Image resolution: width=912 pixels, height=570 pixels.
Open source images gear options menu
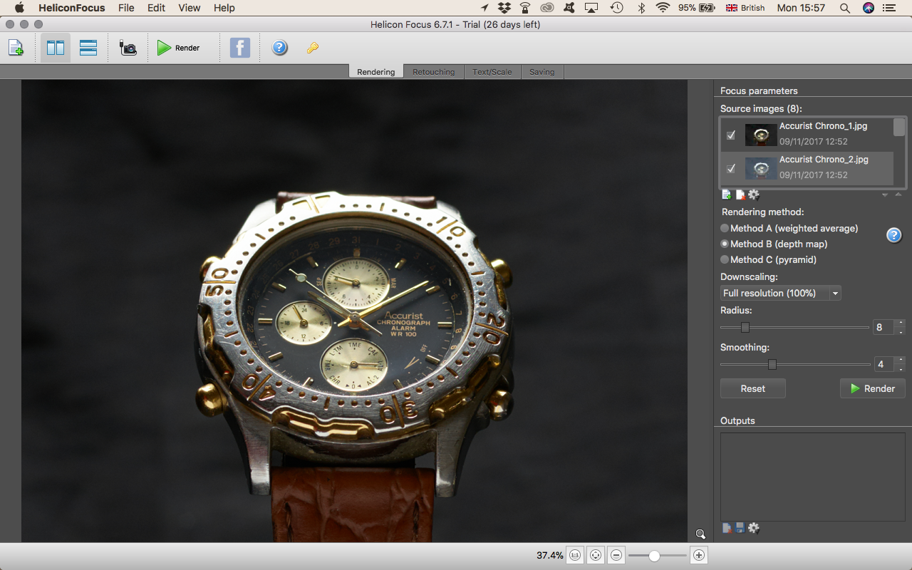click(x=754, y=195)
